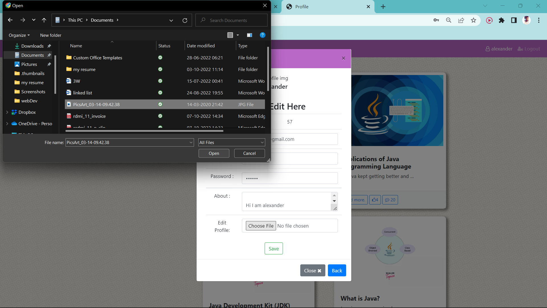
Task: Bookmark the page with the star icon
Action: tap(473, 20)
